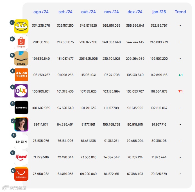This screenshot has width=195, height=192.
Task: Click the iFood logo icon
Action: pyautogui.click(x=21, y=158)
